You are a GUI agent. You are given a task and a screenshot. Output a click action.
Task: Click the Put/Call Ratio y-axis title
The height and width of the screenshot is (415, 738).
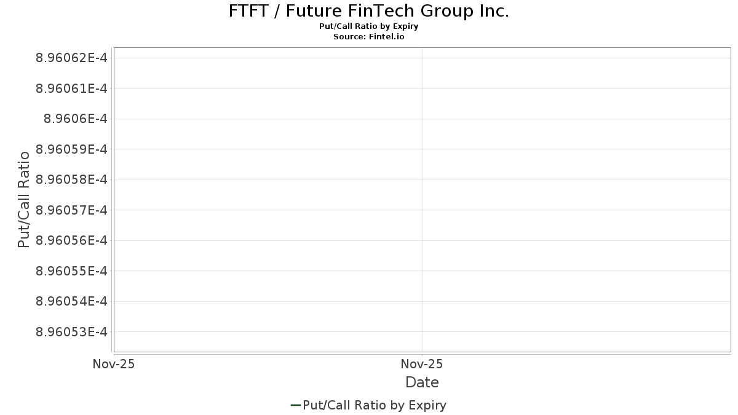[24, 200]
